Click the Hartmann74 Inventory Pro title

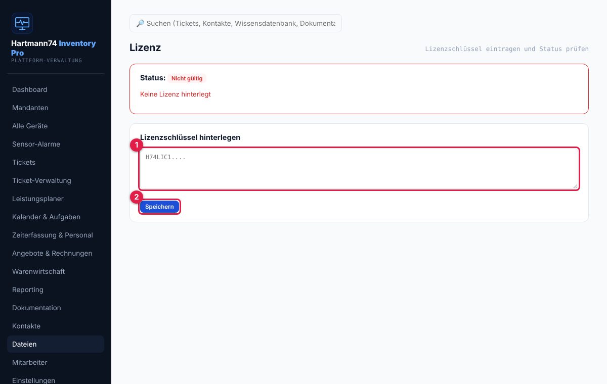coord(54,48)
